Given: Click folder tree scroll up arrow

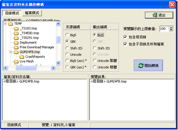Looking at the screenshot, I should point(58,24).
